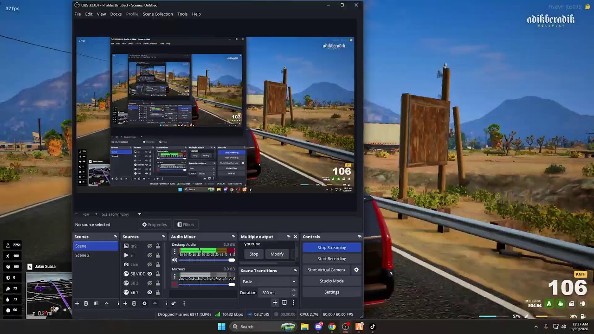594x334 pixels.
Task: Open advanced audio properties gears icon
Action: point(174,303)
